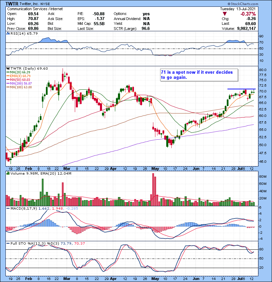This screenshot has height=282, width=272.
Task: Click the Bid Size label
Action: click(54, 29)
